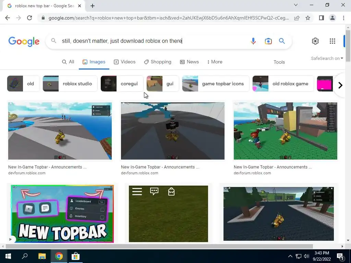Close the roblox new top bar tab
The height and width of the screenshot is (263, 351).
(x=80, y=6)
